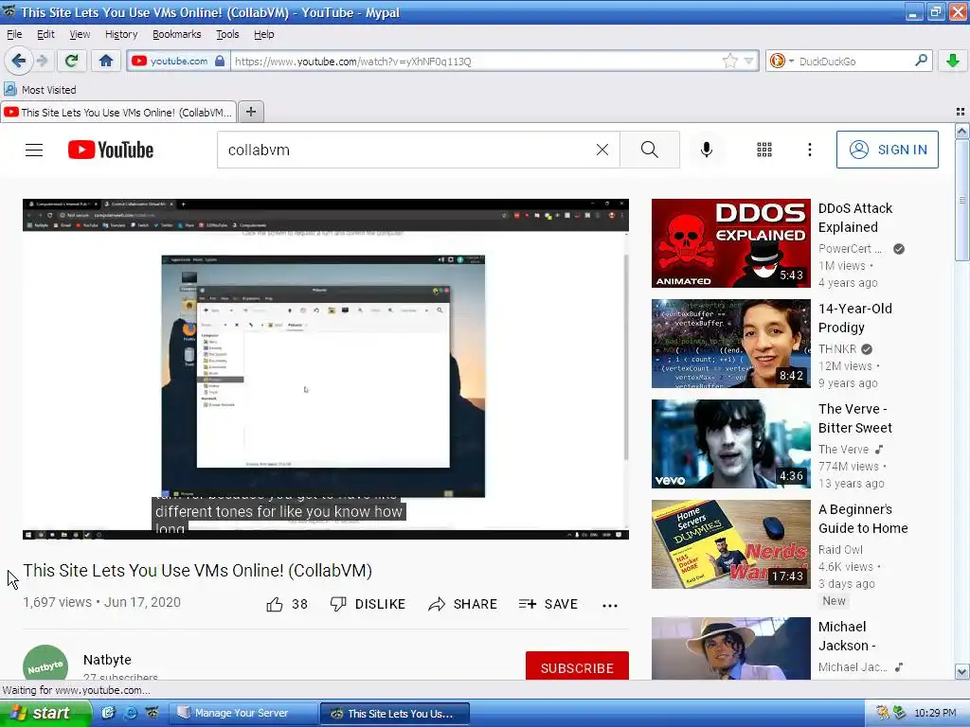Open the File menu

pyautogui.click(x=14, y=34)
